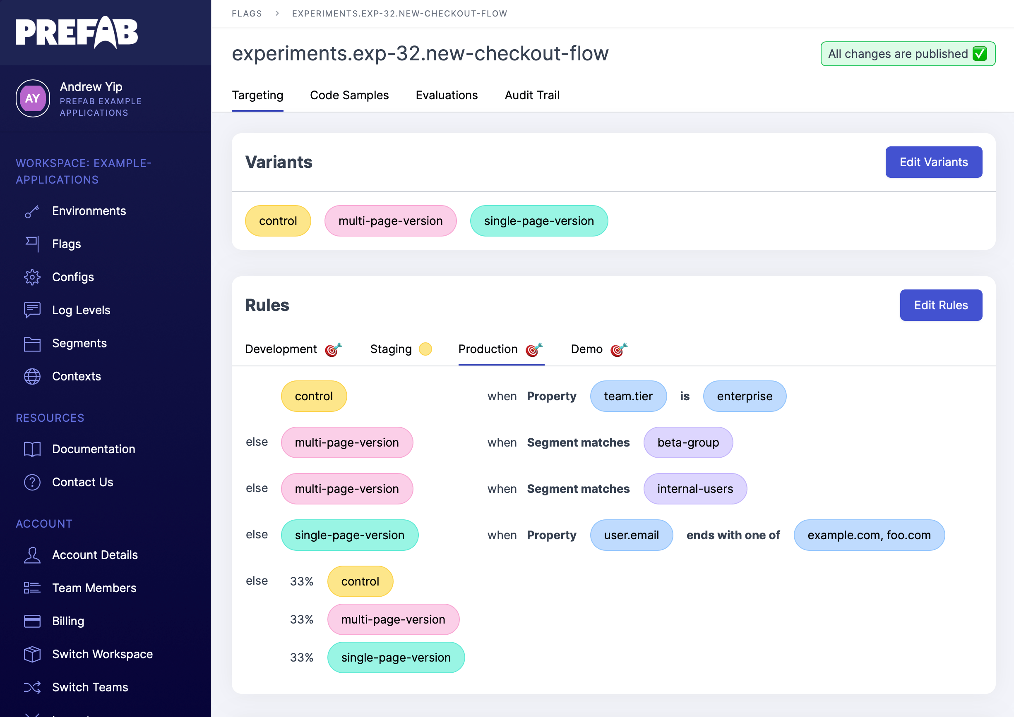Image resolution: width=1014 pixels, height=717 pixels.
Task: Open the Evaluations tab
Action: [446, 96]
